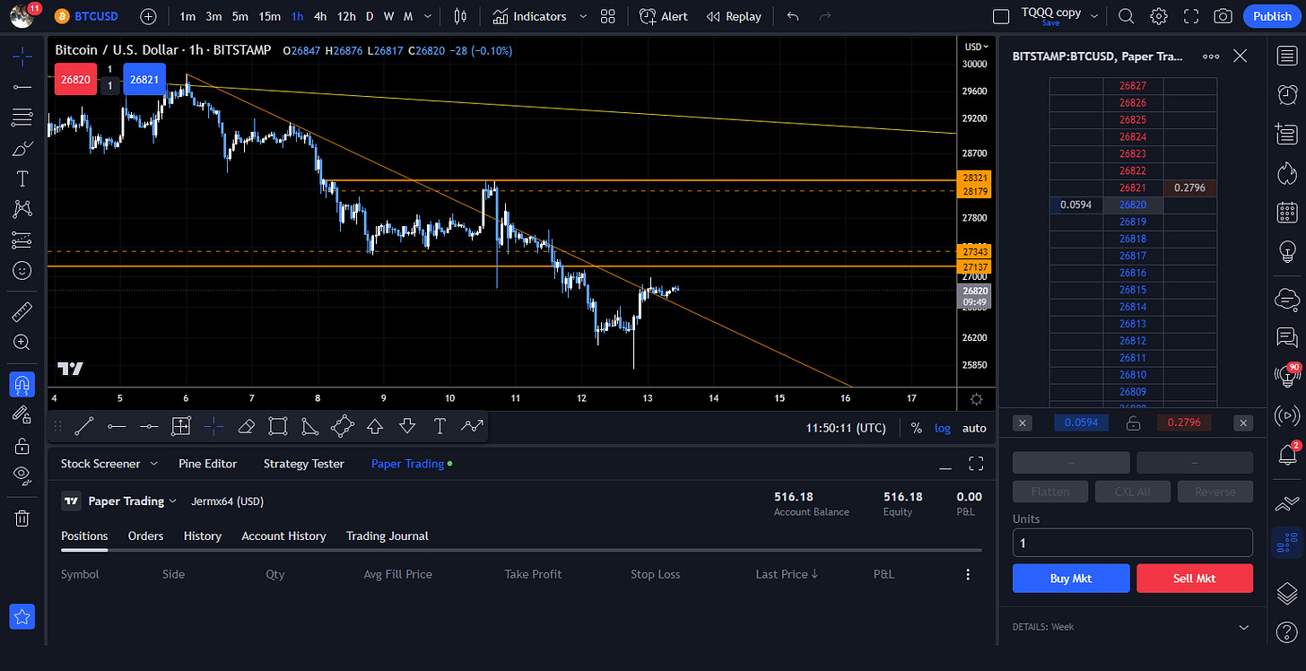1306x671 pixels.
Task: Remove drawings with trash icon
Action: 22,518
